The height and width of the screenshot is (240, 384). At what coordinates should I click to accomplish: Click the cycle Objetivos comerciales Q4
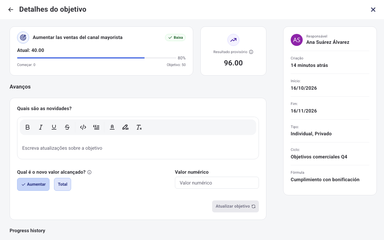point(319,157)
